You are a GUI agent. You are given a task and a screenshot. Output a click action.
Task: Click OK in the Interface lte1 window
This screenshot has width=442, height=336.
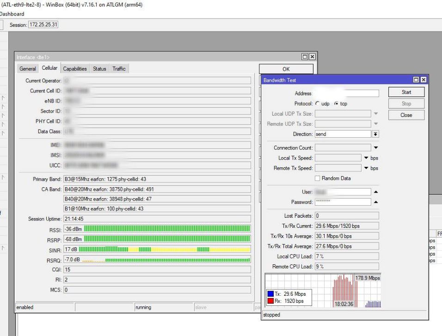[286, 69]
